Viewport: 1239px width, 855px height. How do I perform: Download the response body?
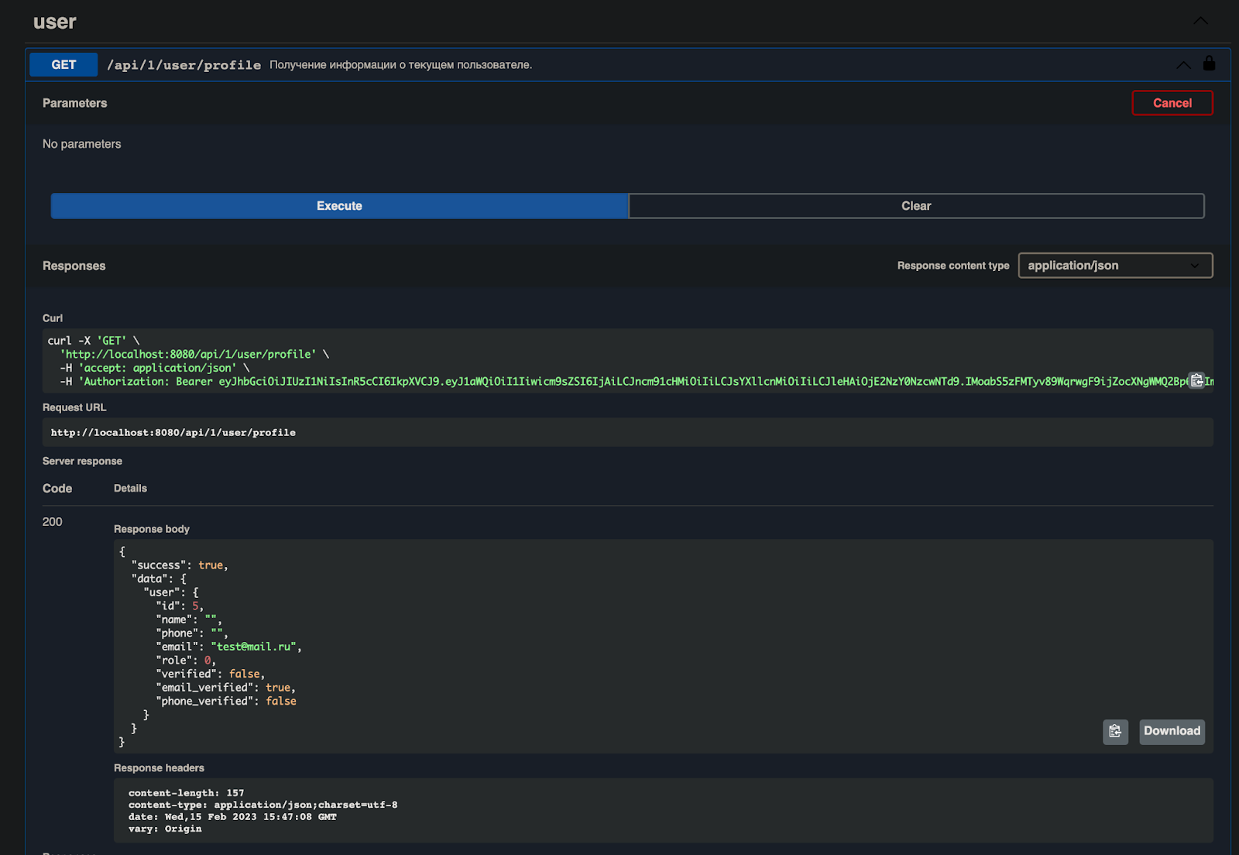click(x=1171, y=731)
